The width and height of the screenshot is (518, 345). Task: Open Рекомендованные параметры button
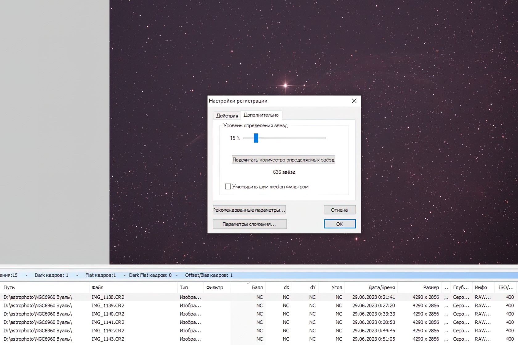point(249,210)
